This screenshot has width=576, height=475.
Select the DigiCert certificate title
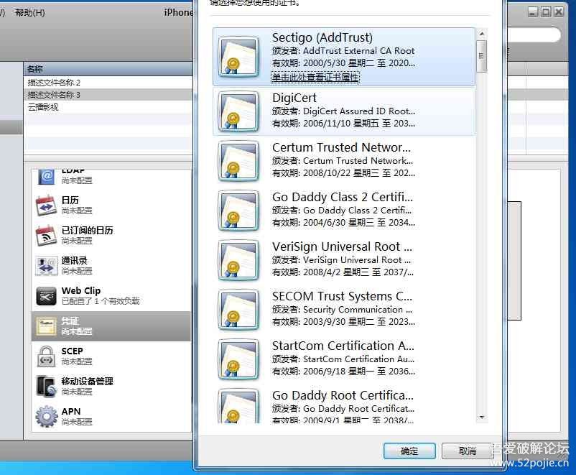coord(294,98)
